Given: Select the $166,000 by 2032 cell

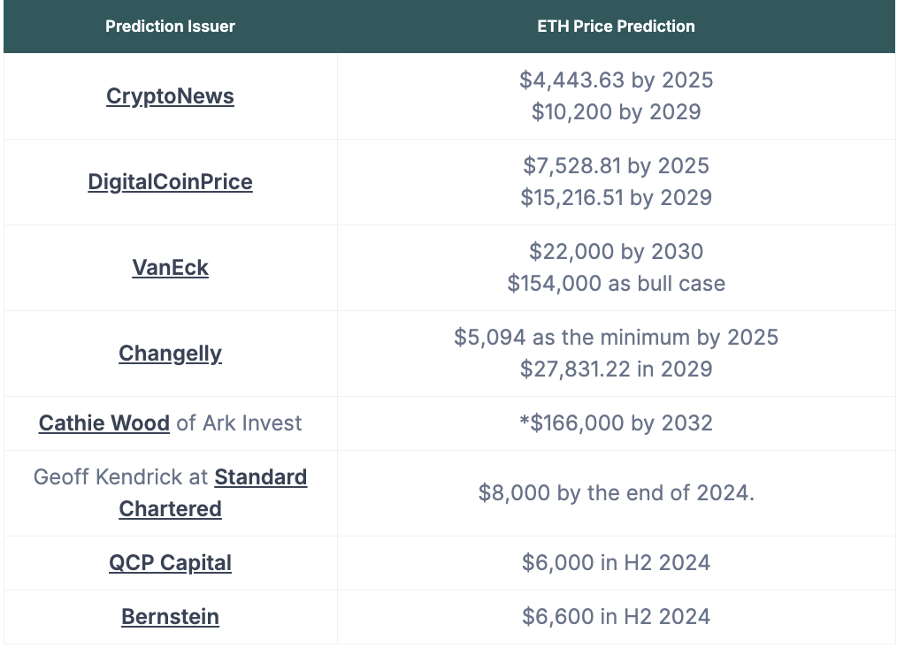Looking at the screenshot, I should [616, 423].
